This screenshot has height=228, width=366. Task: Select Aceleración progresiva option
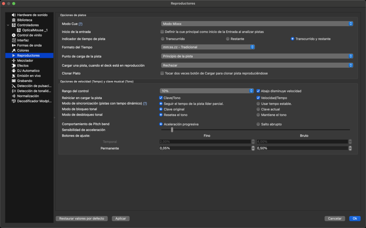[x=161, y=124]
